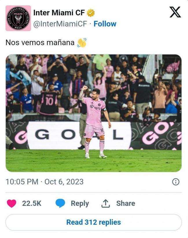Open the 10:05 PM time link
Screen dimensions: 188x238
point(22,182)
